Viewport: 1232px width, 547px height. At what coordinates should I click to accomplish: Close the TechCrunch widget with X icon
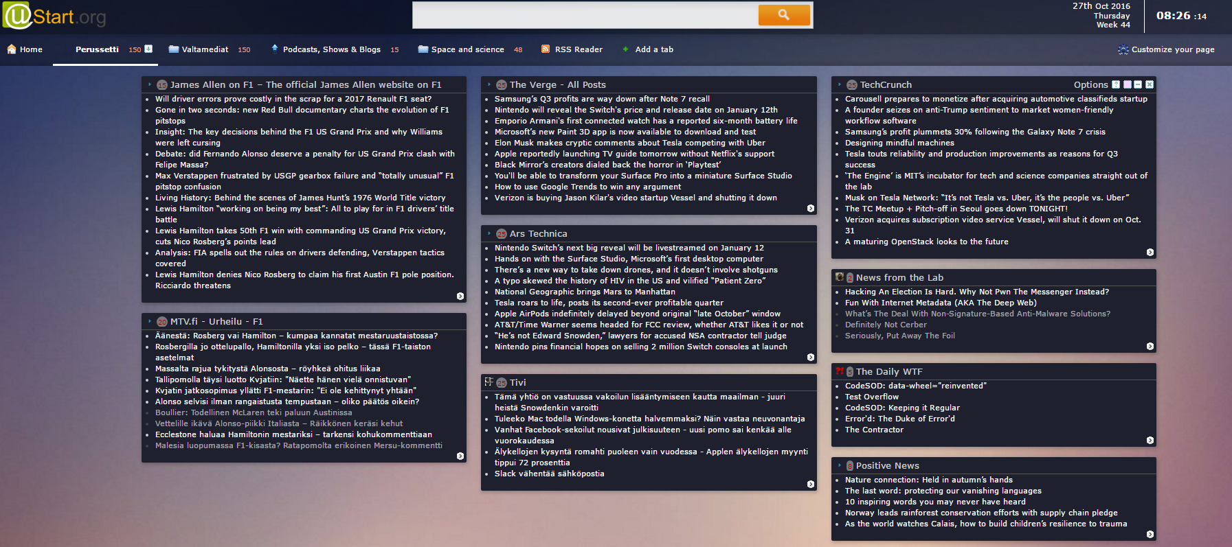click(1150, 84)
